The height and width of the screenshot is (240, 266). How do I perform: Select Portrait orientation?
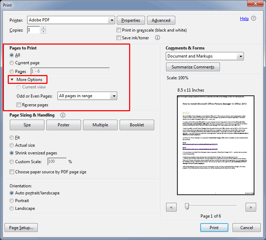(x=12, y=201)
